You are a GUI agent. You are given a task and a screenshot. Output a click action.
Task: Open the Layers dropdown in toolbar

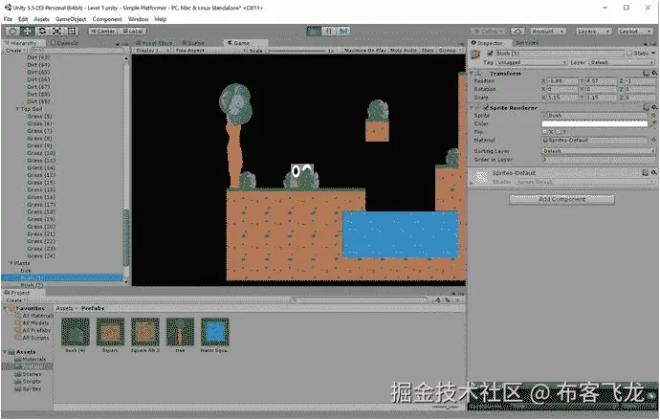pos(594,32)
